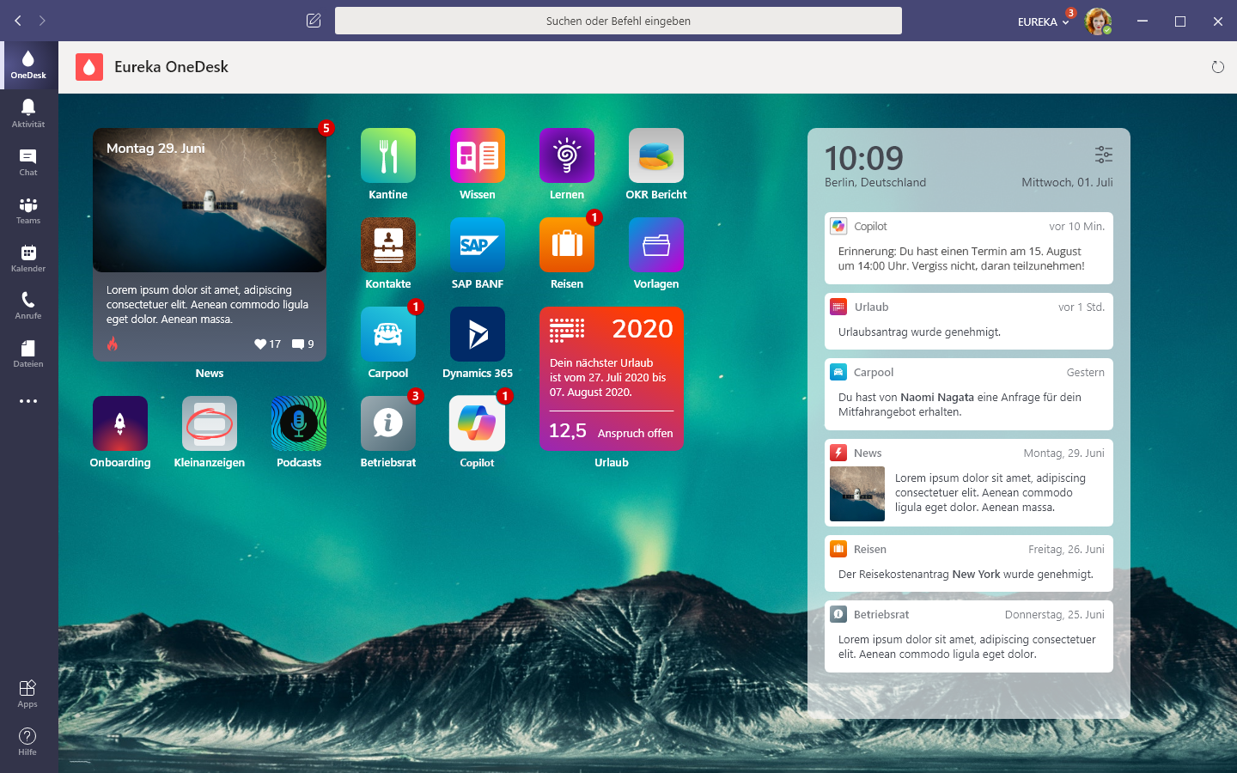Screen dimensions: 1237x773
Task: Open the Urlaub 2020 vacation widget
Action: [x=612, y=379]
